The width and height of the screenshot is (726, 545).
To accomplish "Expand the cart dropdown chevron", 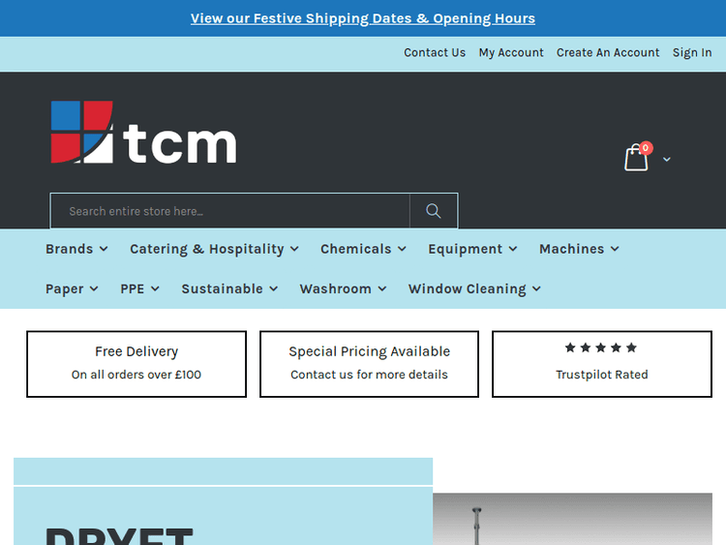I will (x=667, y=160).
